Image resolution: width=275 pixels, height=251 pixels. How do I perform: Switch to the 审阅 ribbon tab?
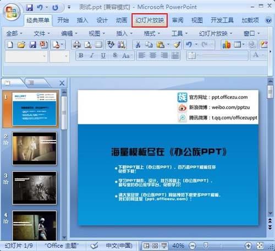[178, 20]
